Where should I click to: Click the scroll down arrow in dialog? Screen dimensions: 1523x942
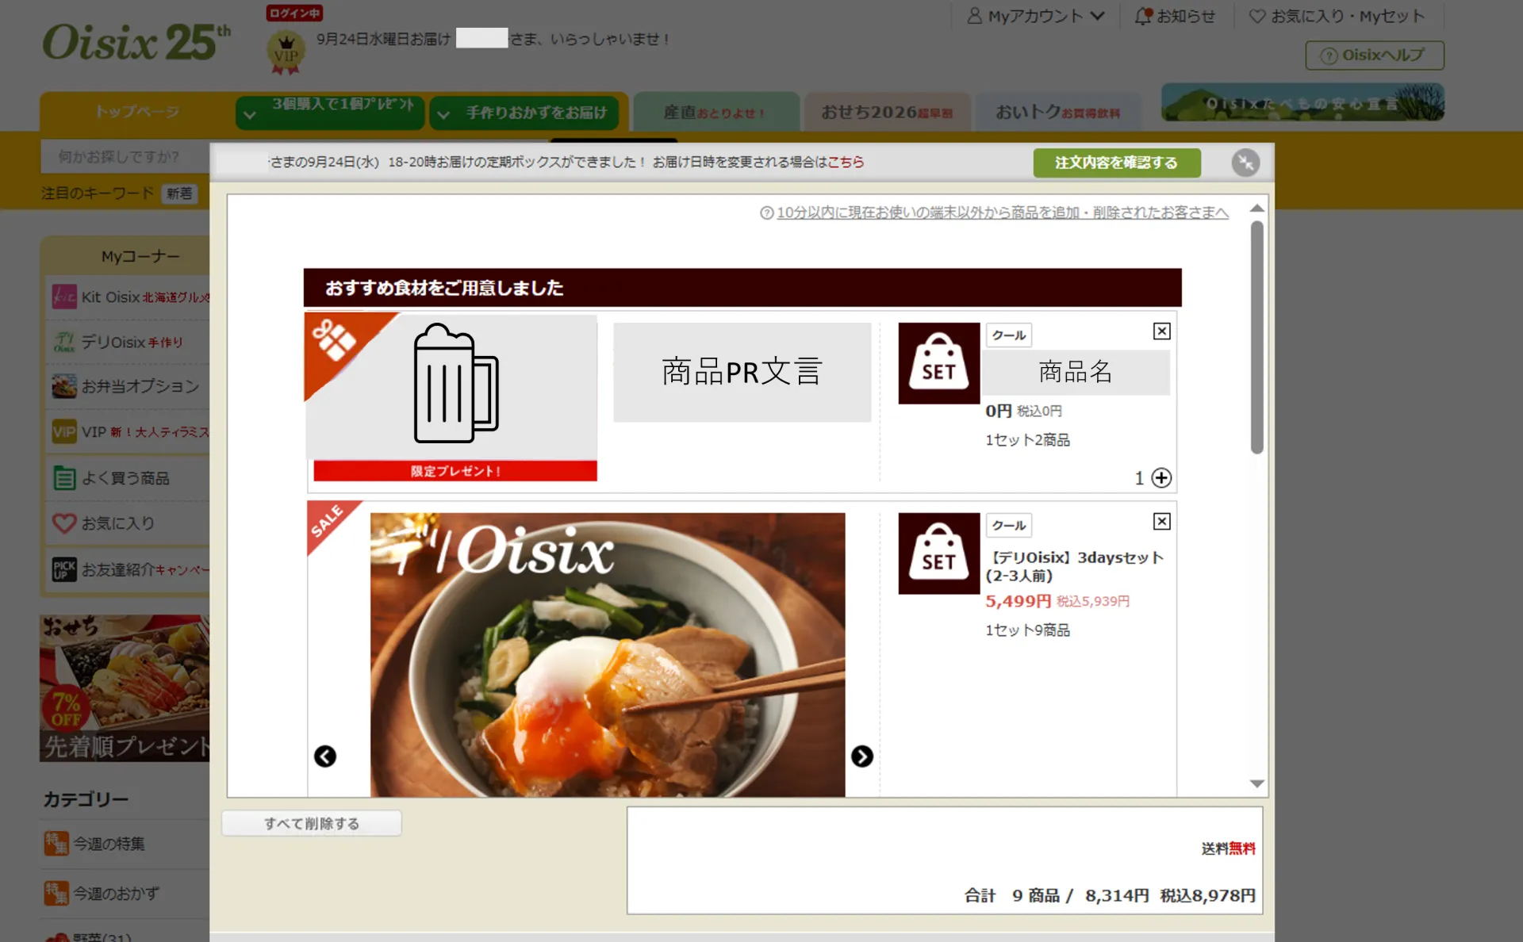tap(1256, 783)
